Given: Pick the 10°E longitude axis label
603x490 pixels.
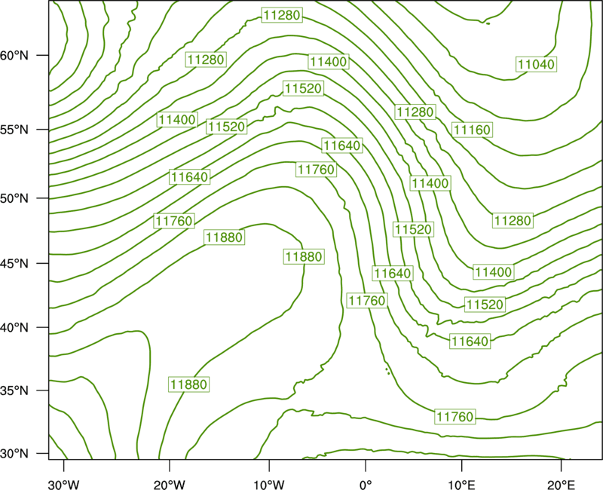Looking at the screenshot, I should click(x=461, y=484).
